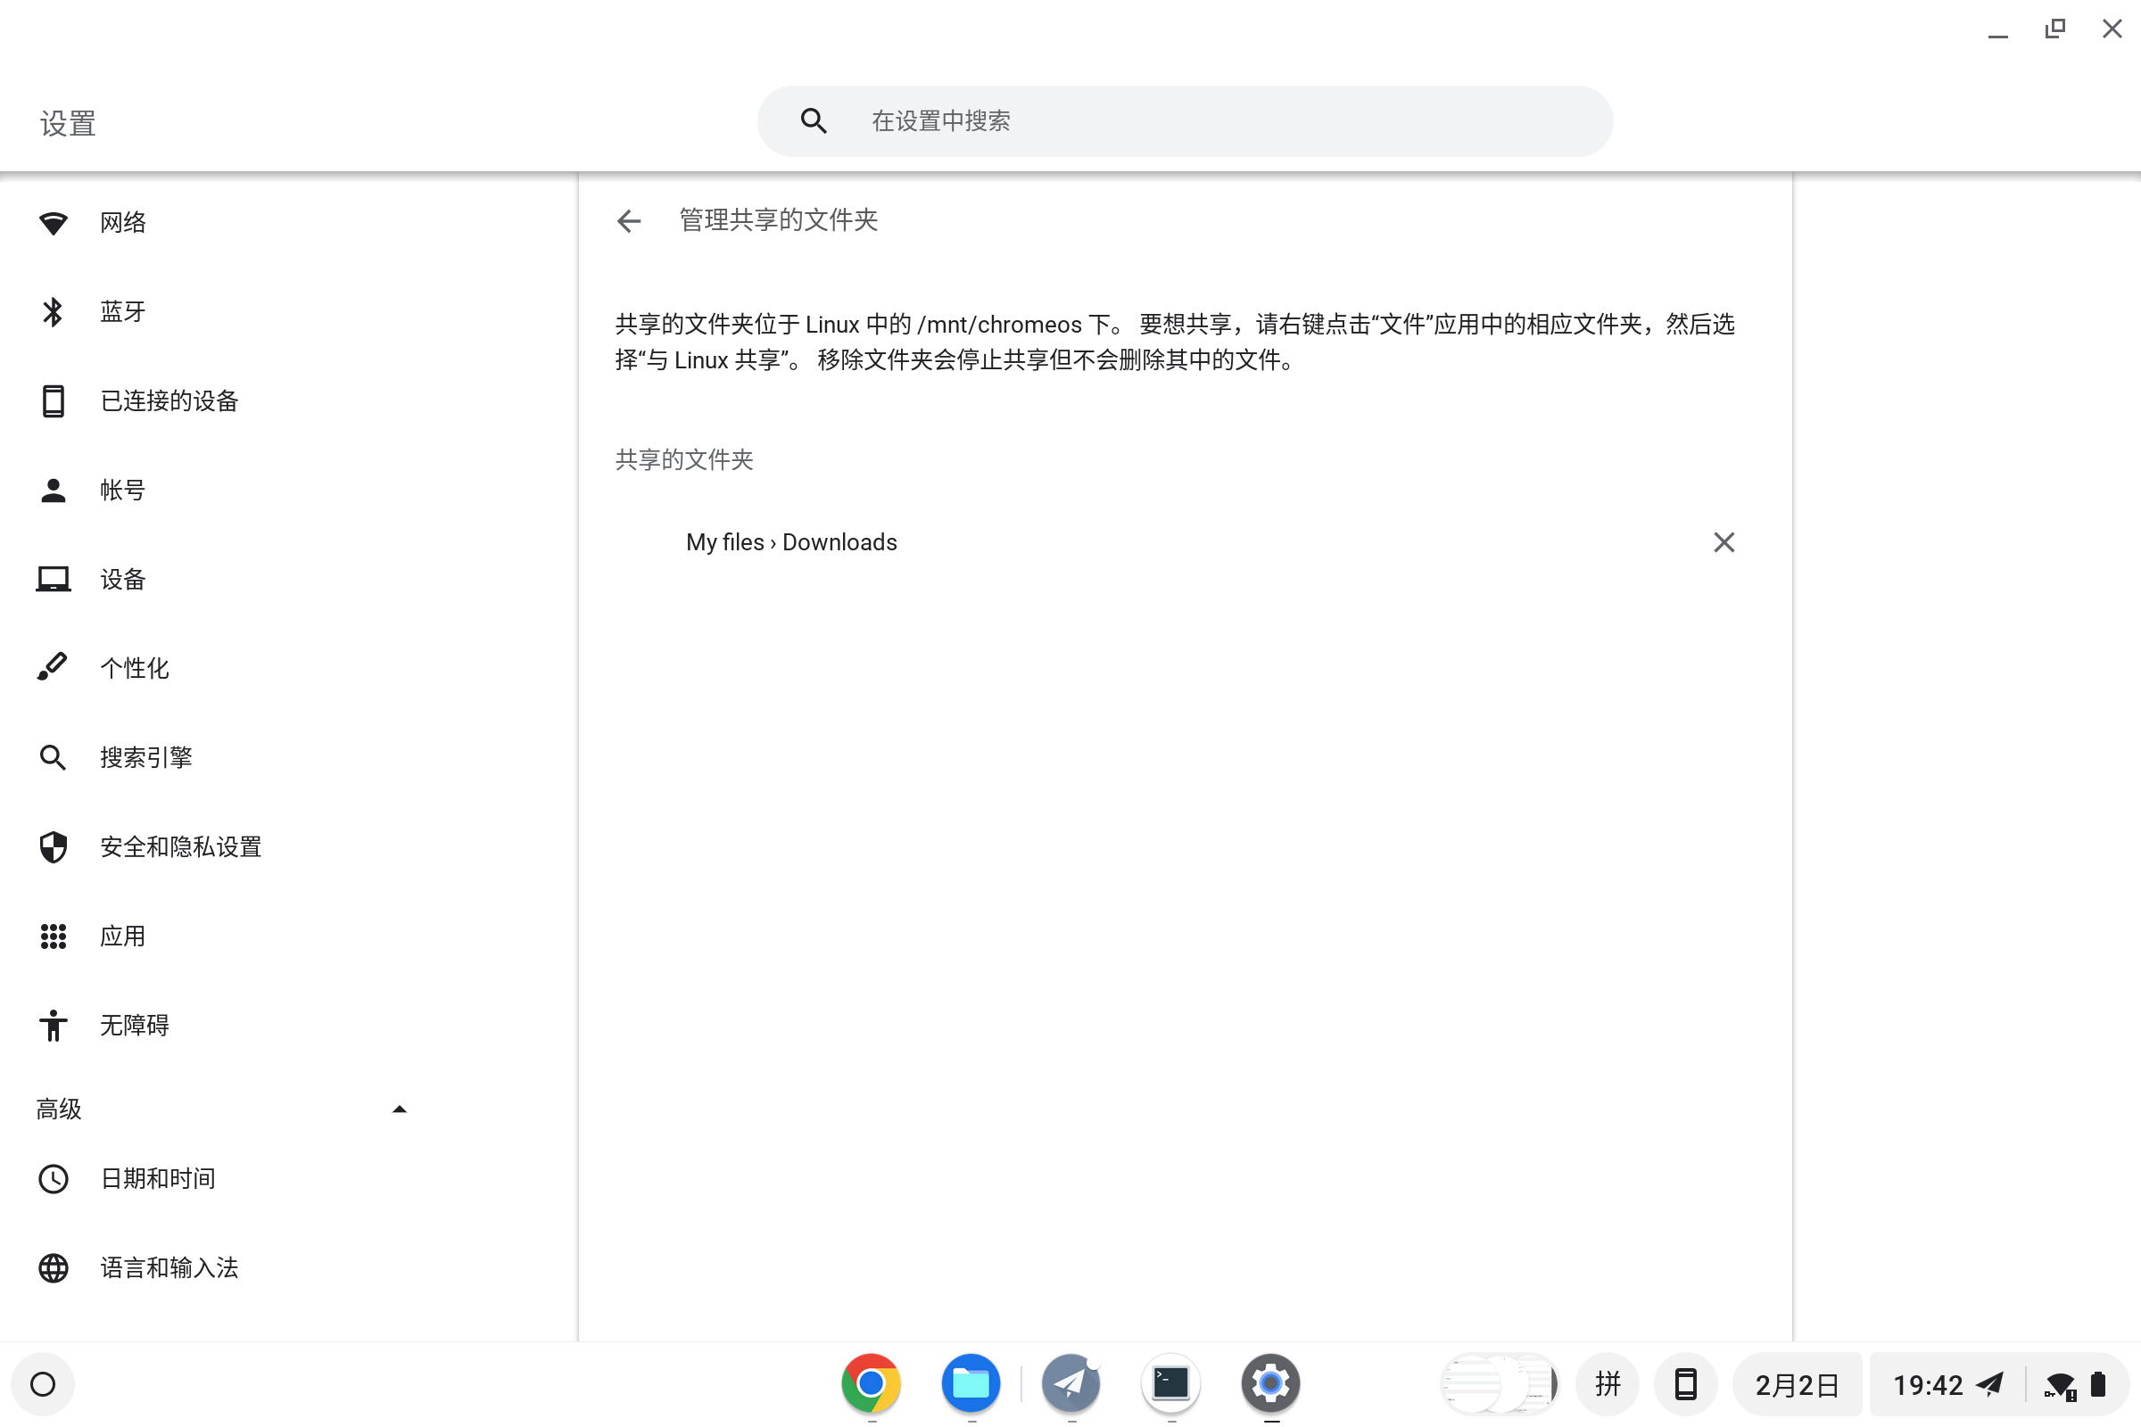The width and height of the screenshot is (2141, 1427).
Task: Select 设备 in the sidebar
Action: (x=122, y=579)
